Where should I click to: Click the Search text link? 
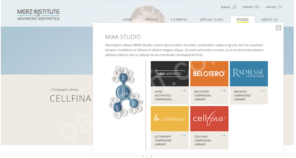click(x=225, y=7)
